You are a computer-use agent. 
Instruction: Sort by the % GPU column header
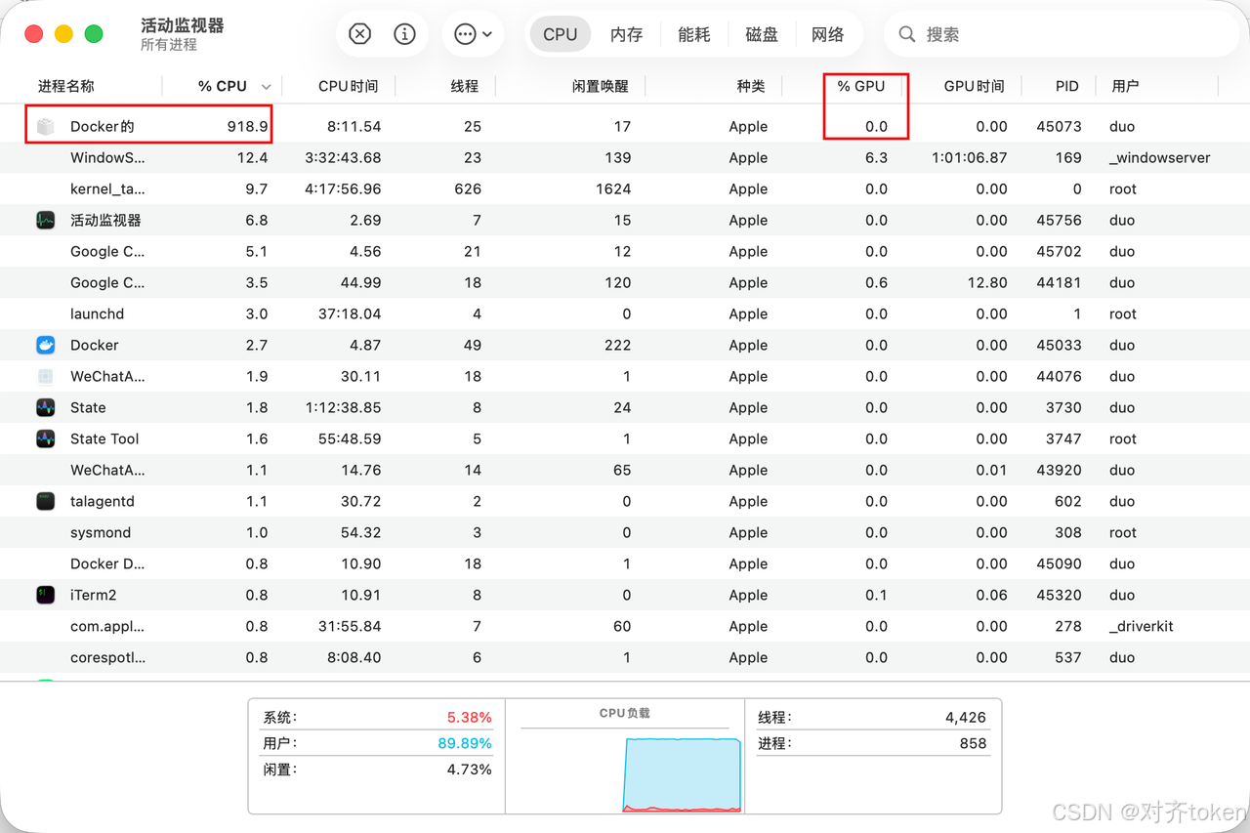point(861,86)
